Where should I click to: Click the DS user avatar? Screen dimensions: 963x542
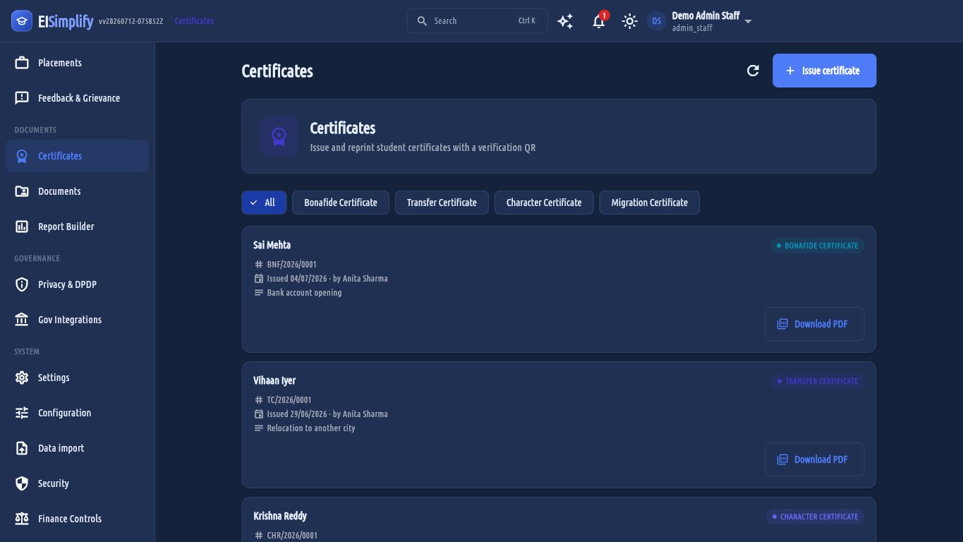(657, 21)
